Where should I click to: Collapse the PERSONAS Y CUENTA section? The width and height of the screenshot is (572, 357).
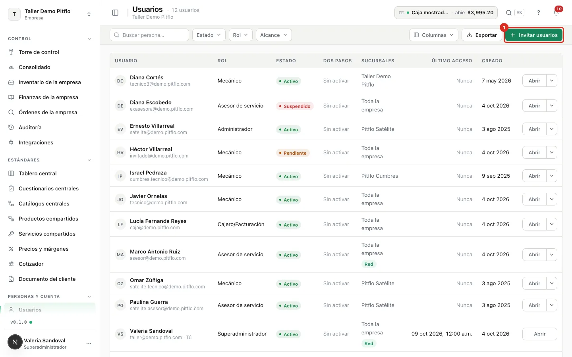pyautogui.click(x=89, y=297)
